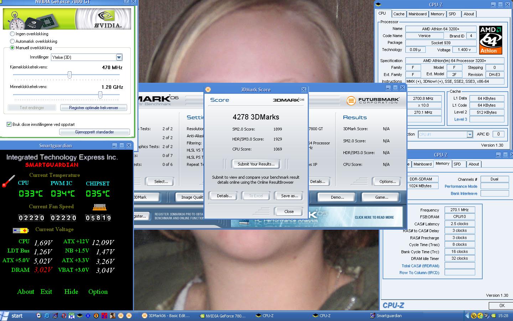
Task: Click the blue diamond info quick launch icon
Action: 88,316
